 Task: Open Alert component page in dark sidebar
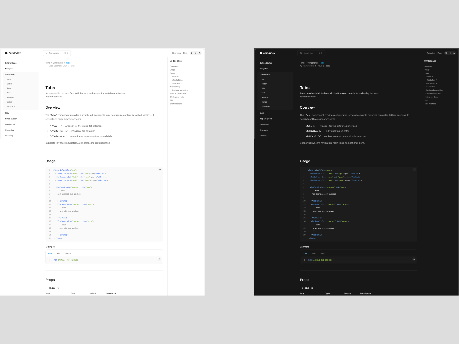click(x=263, y=79)
